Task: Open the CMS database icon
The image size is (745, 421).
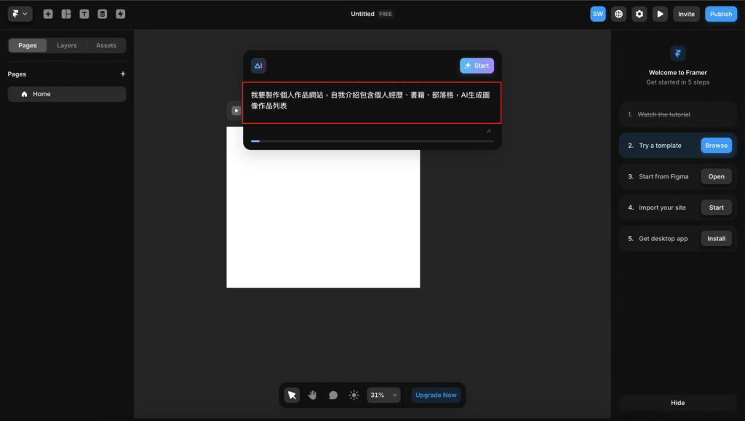Action: point(102,14)
